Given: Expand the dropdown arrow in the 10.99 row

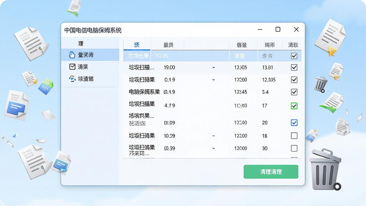Looking at the screenshot, I should 214,136.
